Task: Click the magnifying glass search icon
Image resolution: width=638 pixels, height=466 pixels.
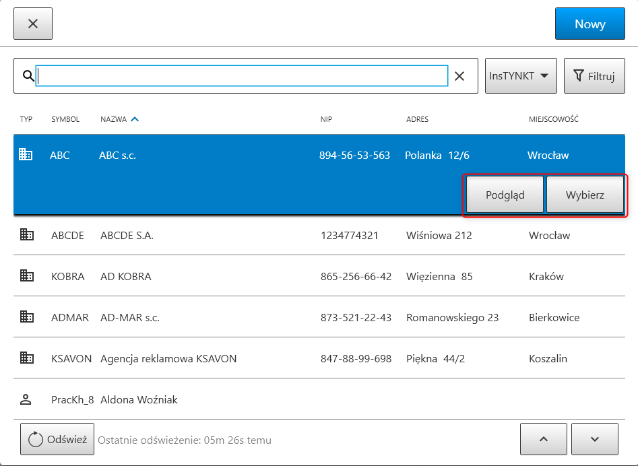Action: 28,75
